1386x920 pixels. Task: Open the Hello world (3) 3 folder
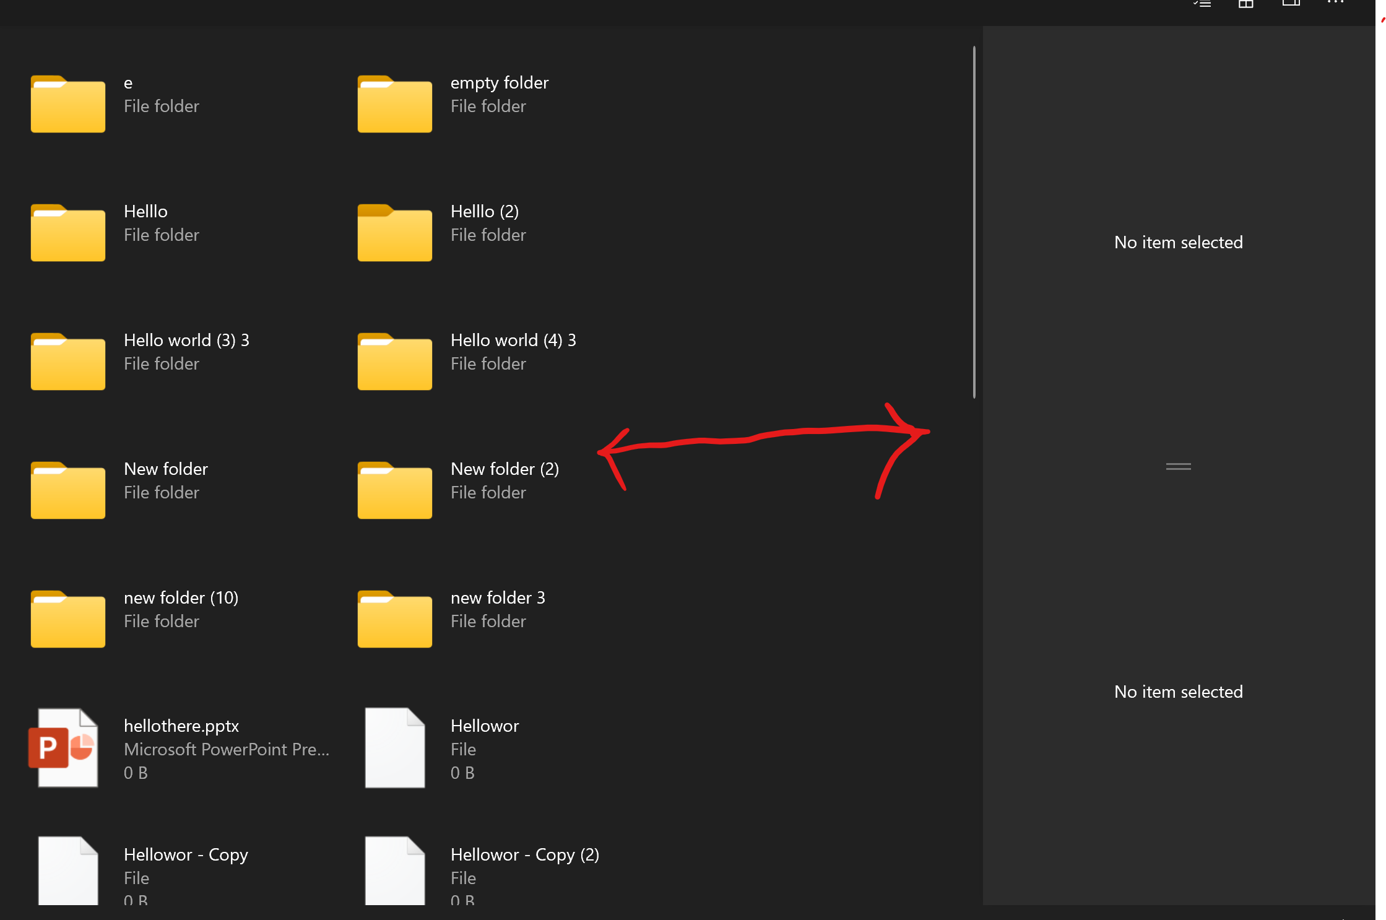coord(67,361)
